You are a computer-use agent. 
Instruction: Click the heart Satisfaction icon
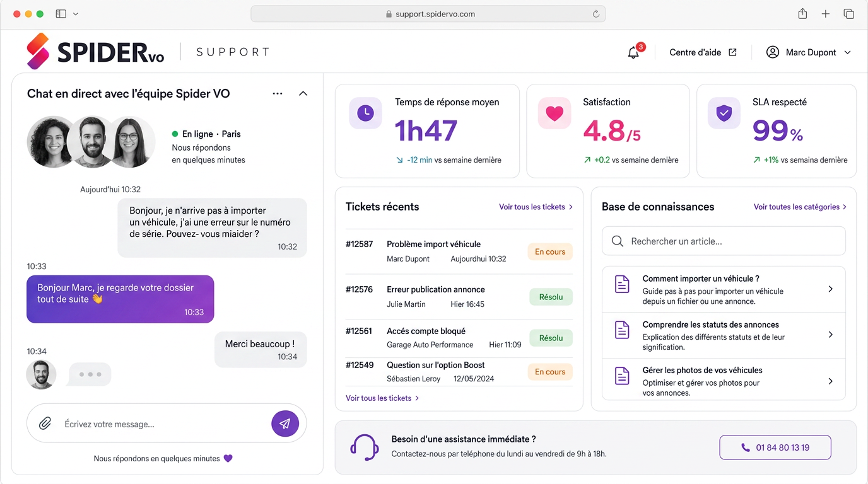(x=554, y=113)
